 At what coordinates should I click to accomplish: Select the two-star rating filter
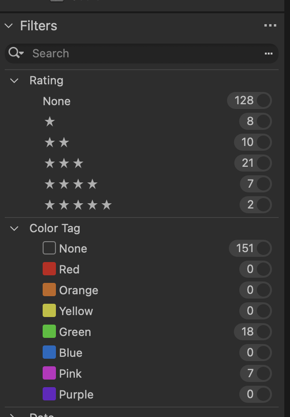pyautogui.click(x=57, y=143)
